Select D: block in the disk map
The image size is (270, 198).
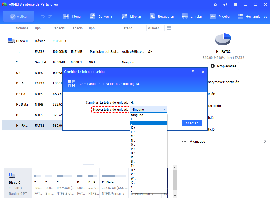[x=80, y=183]
